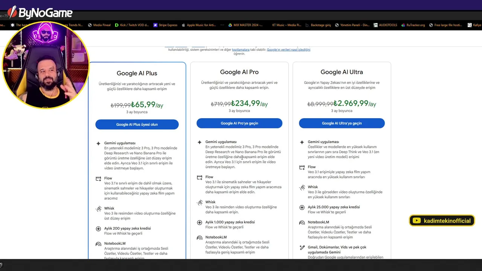Click the Google AI Pro'ya geçin button
The height and width of the screenshot is (271, 482).
[239, 123]
